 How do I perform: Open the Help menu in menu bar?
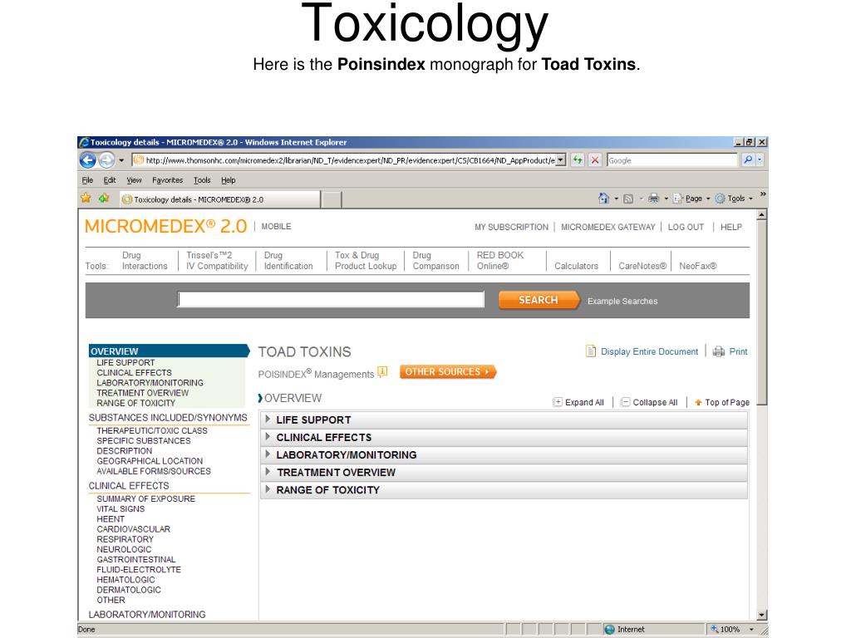(228, 180)
